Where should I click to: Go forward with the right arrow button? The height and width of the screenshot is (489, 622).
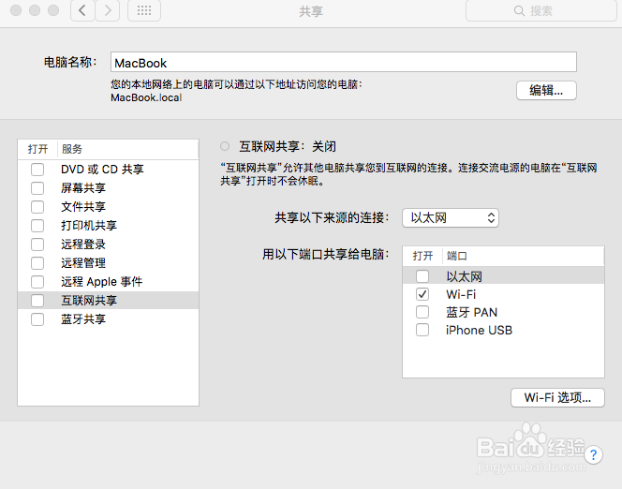pos(108,10)
